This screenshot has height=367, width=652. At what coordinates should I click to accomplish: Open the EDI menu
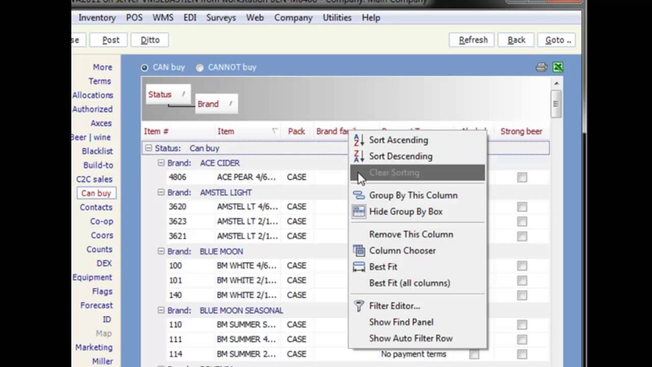click(x=190, y=18)
